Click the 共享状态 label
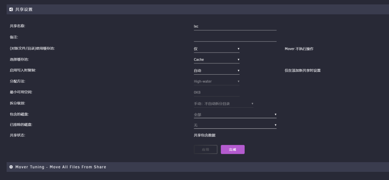 click(x=18, y=135)
